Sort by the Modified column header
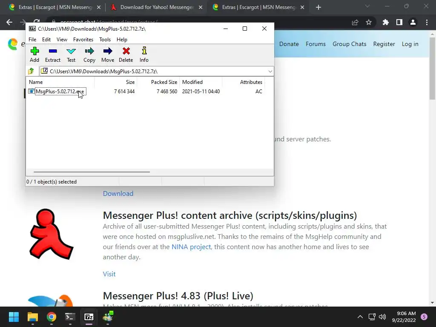 point(201,82)
